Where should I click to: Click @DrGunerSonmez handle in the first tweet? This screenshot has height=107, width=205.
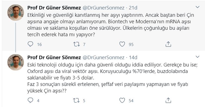(103, 8)
